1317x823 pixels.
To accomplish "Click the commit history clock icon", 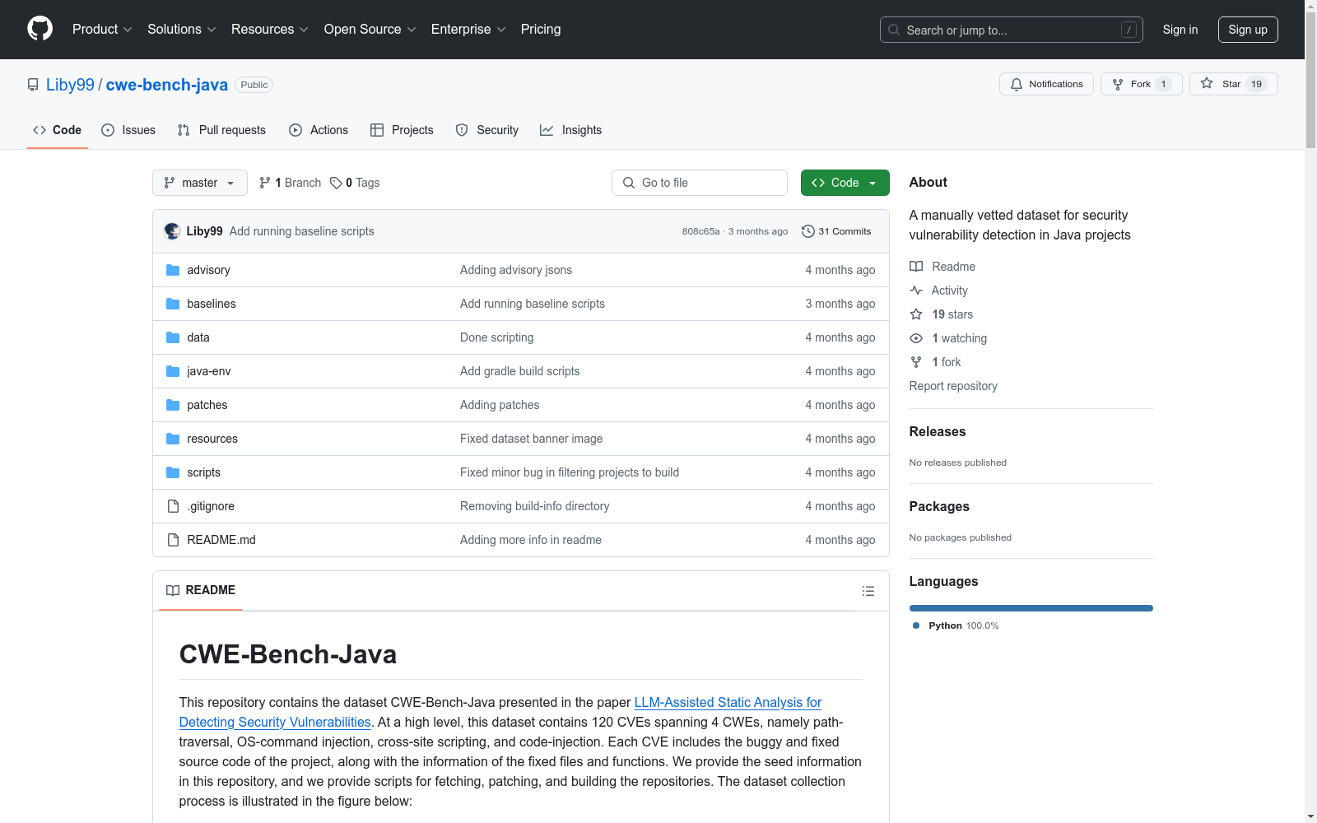I will pyautogui.click(x=808, y=231).
